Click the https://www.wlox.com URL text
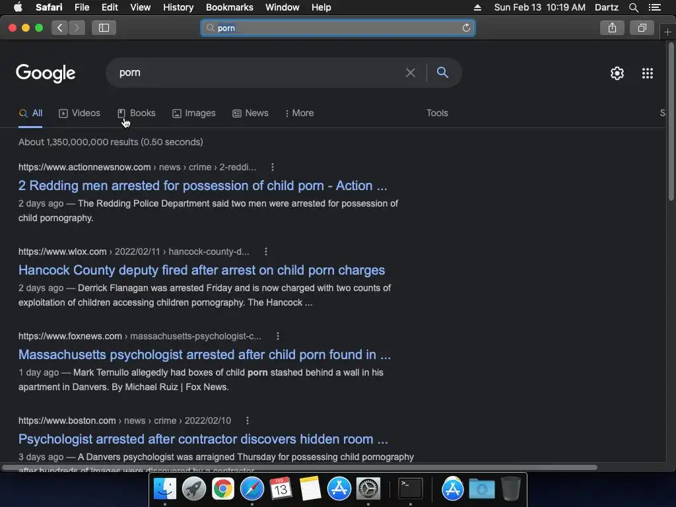The width and height of the screenshot is (676, 507). pyautogui.click(x=62, y=252)
